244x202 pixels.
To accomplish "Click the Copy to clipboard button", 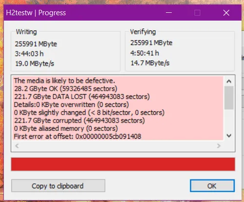I will tap(58, 186).
